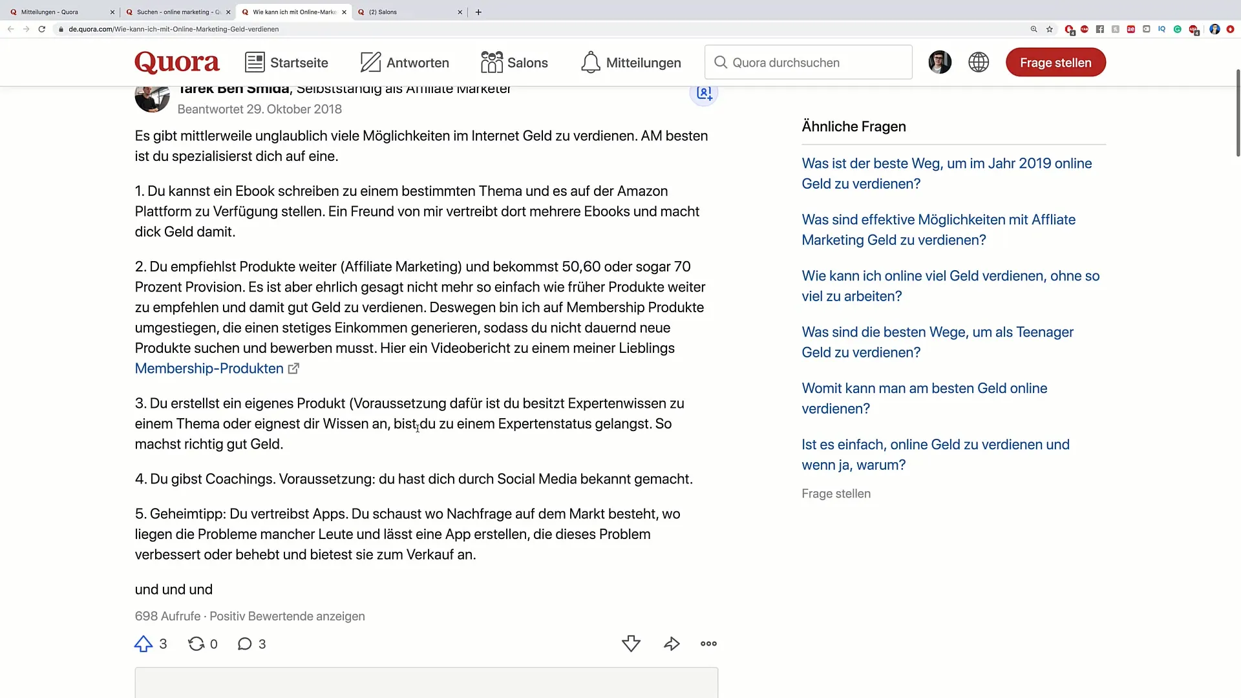Click the IQ extension icon
This screenshot has height=698, width=1241.
pos(1161,29)
